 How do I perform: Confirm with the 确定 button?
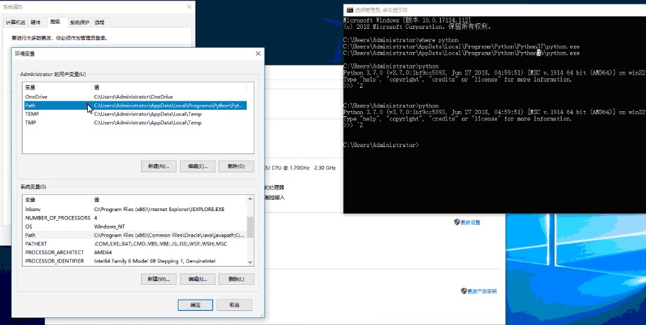195,305
